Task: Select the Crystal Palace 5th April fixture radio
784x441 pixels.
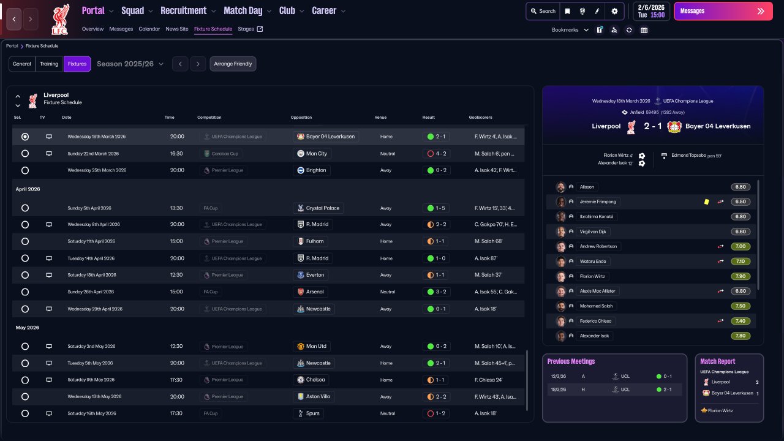Action: pyautogui.click(x=25, y=208)
